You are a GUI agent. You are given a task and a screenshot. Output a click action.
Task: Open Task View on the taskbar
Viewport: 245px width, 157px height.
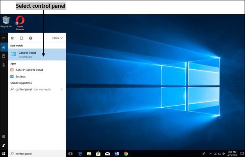[70, 154]
